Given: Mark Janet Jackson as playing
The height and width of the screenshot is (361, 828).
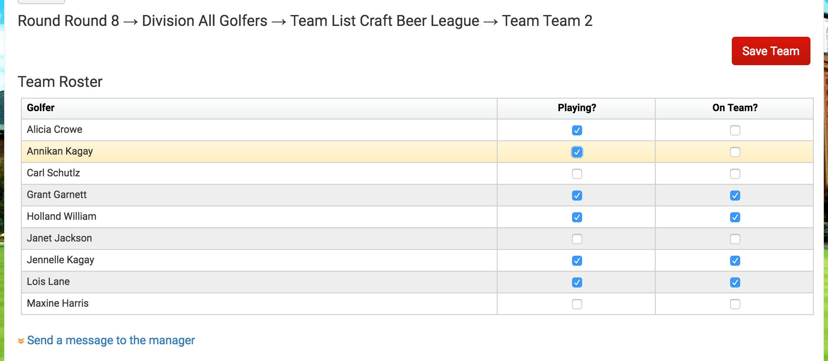Looking at the screenshot, I should (577, 239).
